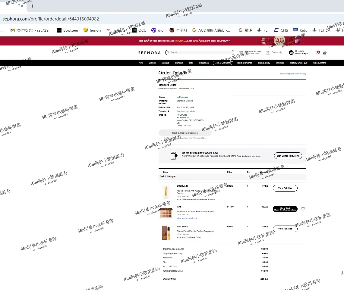Open the CHS bookmark
The height and width of the screenshot is (290, 344).
coord(281,30)
